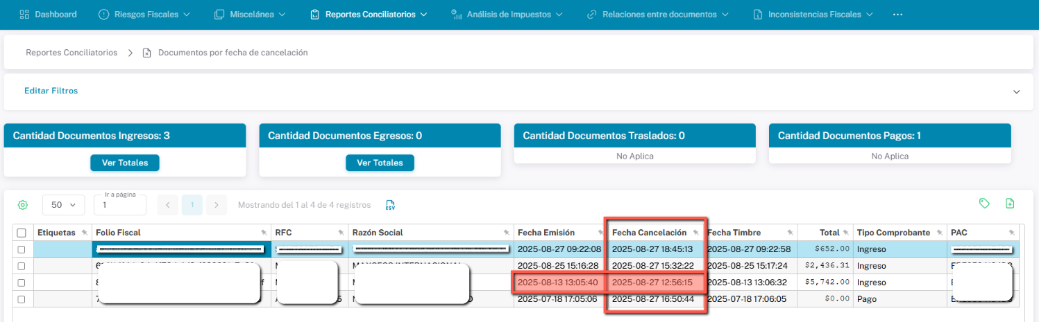Open the table settings gear icon
The image size is (1039, 322).
23,205
